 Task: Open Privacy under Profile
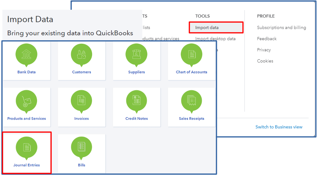(264, 50)
